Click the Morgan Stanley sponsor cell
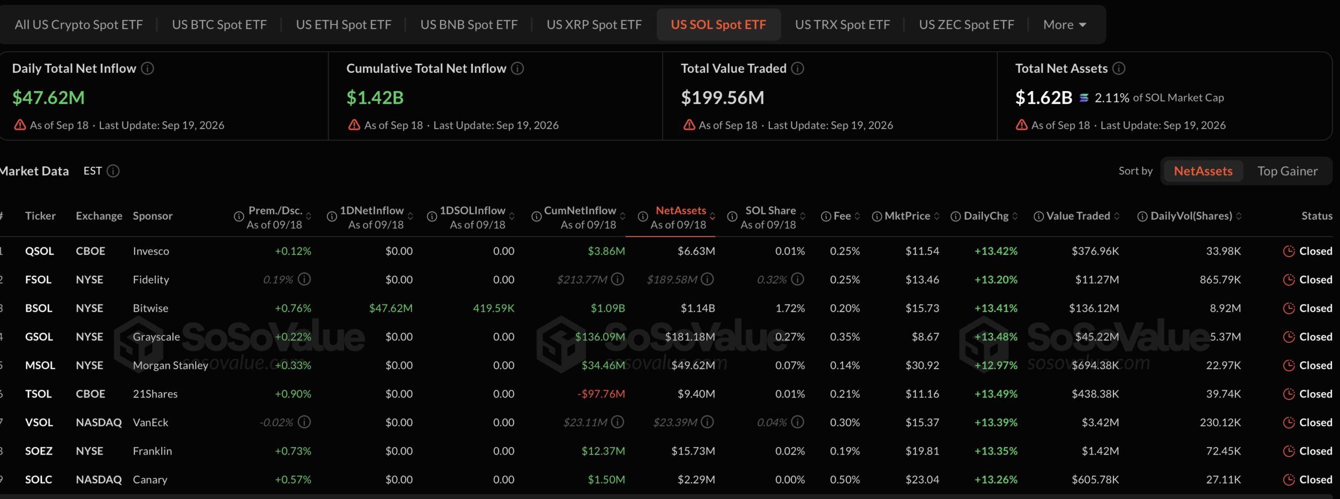The width and height of the screenshot is (1340, 499). click(171, 366)
